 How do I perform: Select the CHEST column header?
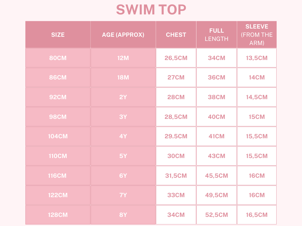pyautogui.click(x=176, y=35)
